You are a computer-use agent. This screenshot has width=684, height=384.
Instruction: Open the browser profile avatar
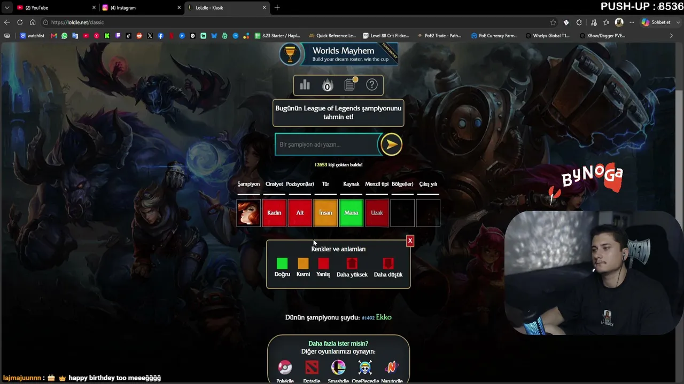[619, 22]
